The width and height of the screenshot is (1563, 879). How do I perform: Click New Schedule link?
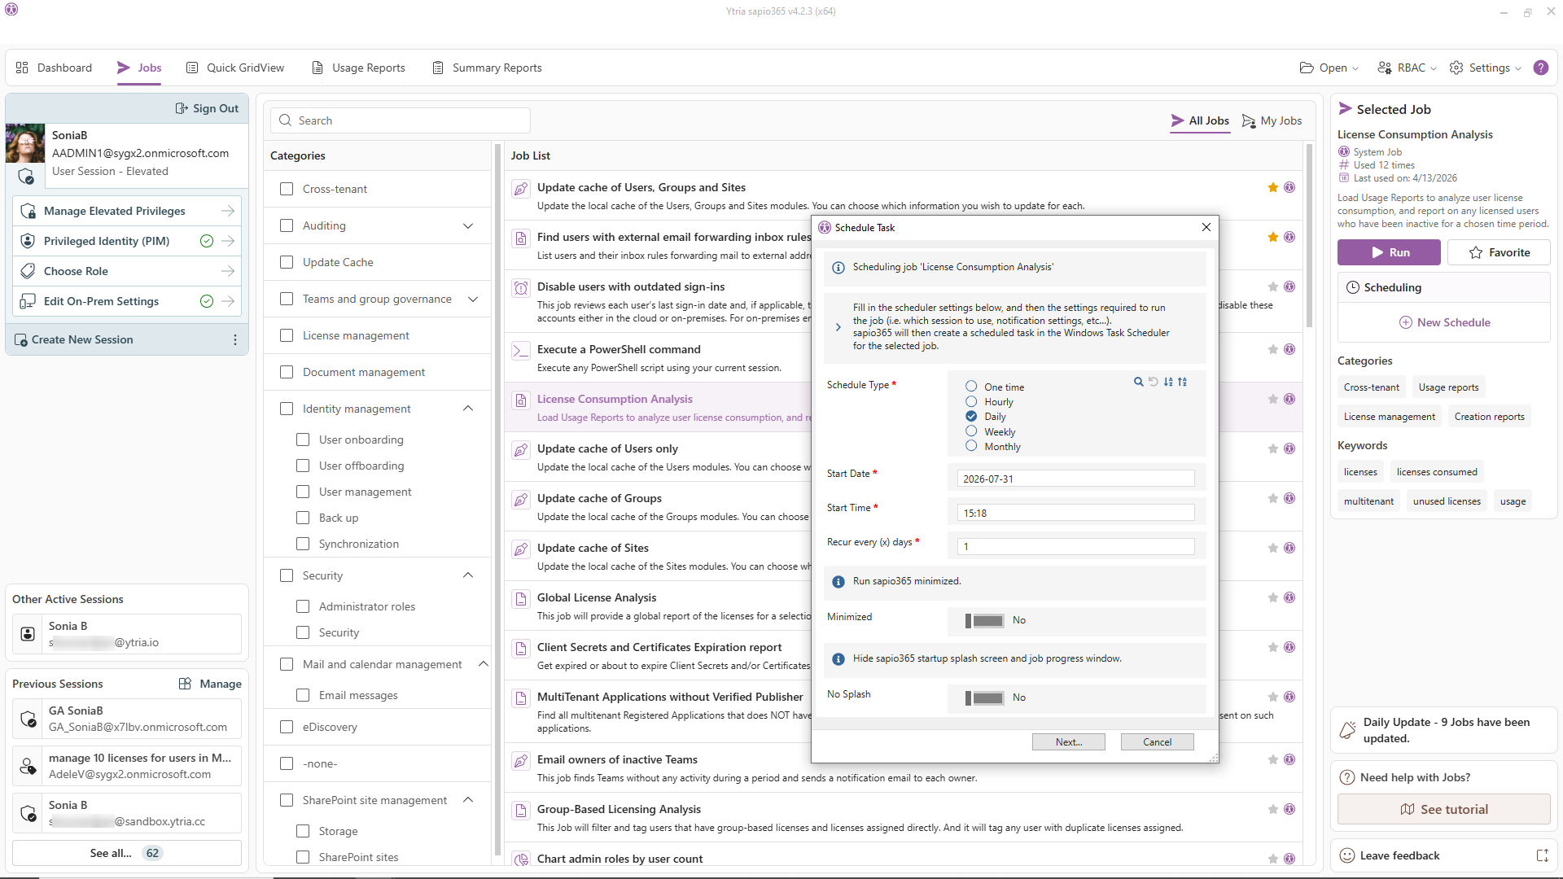pos(1444,322)
